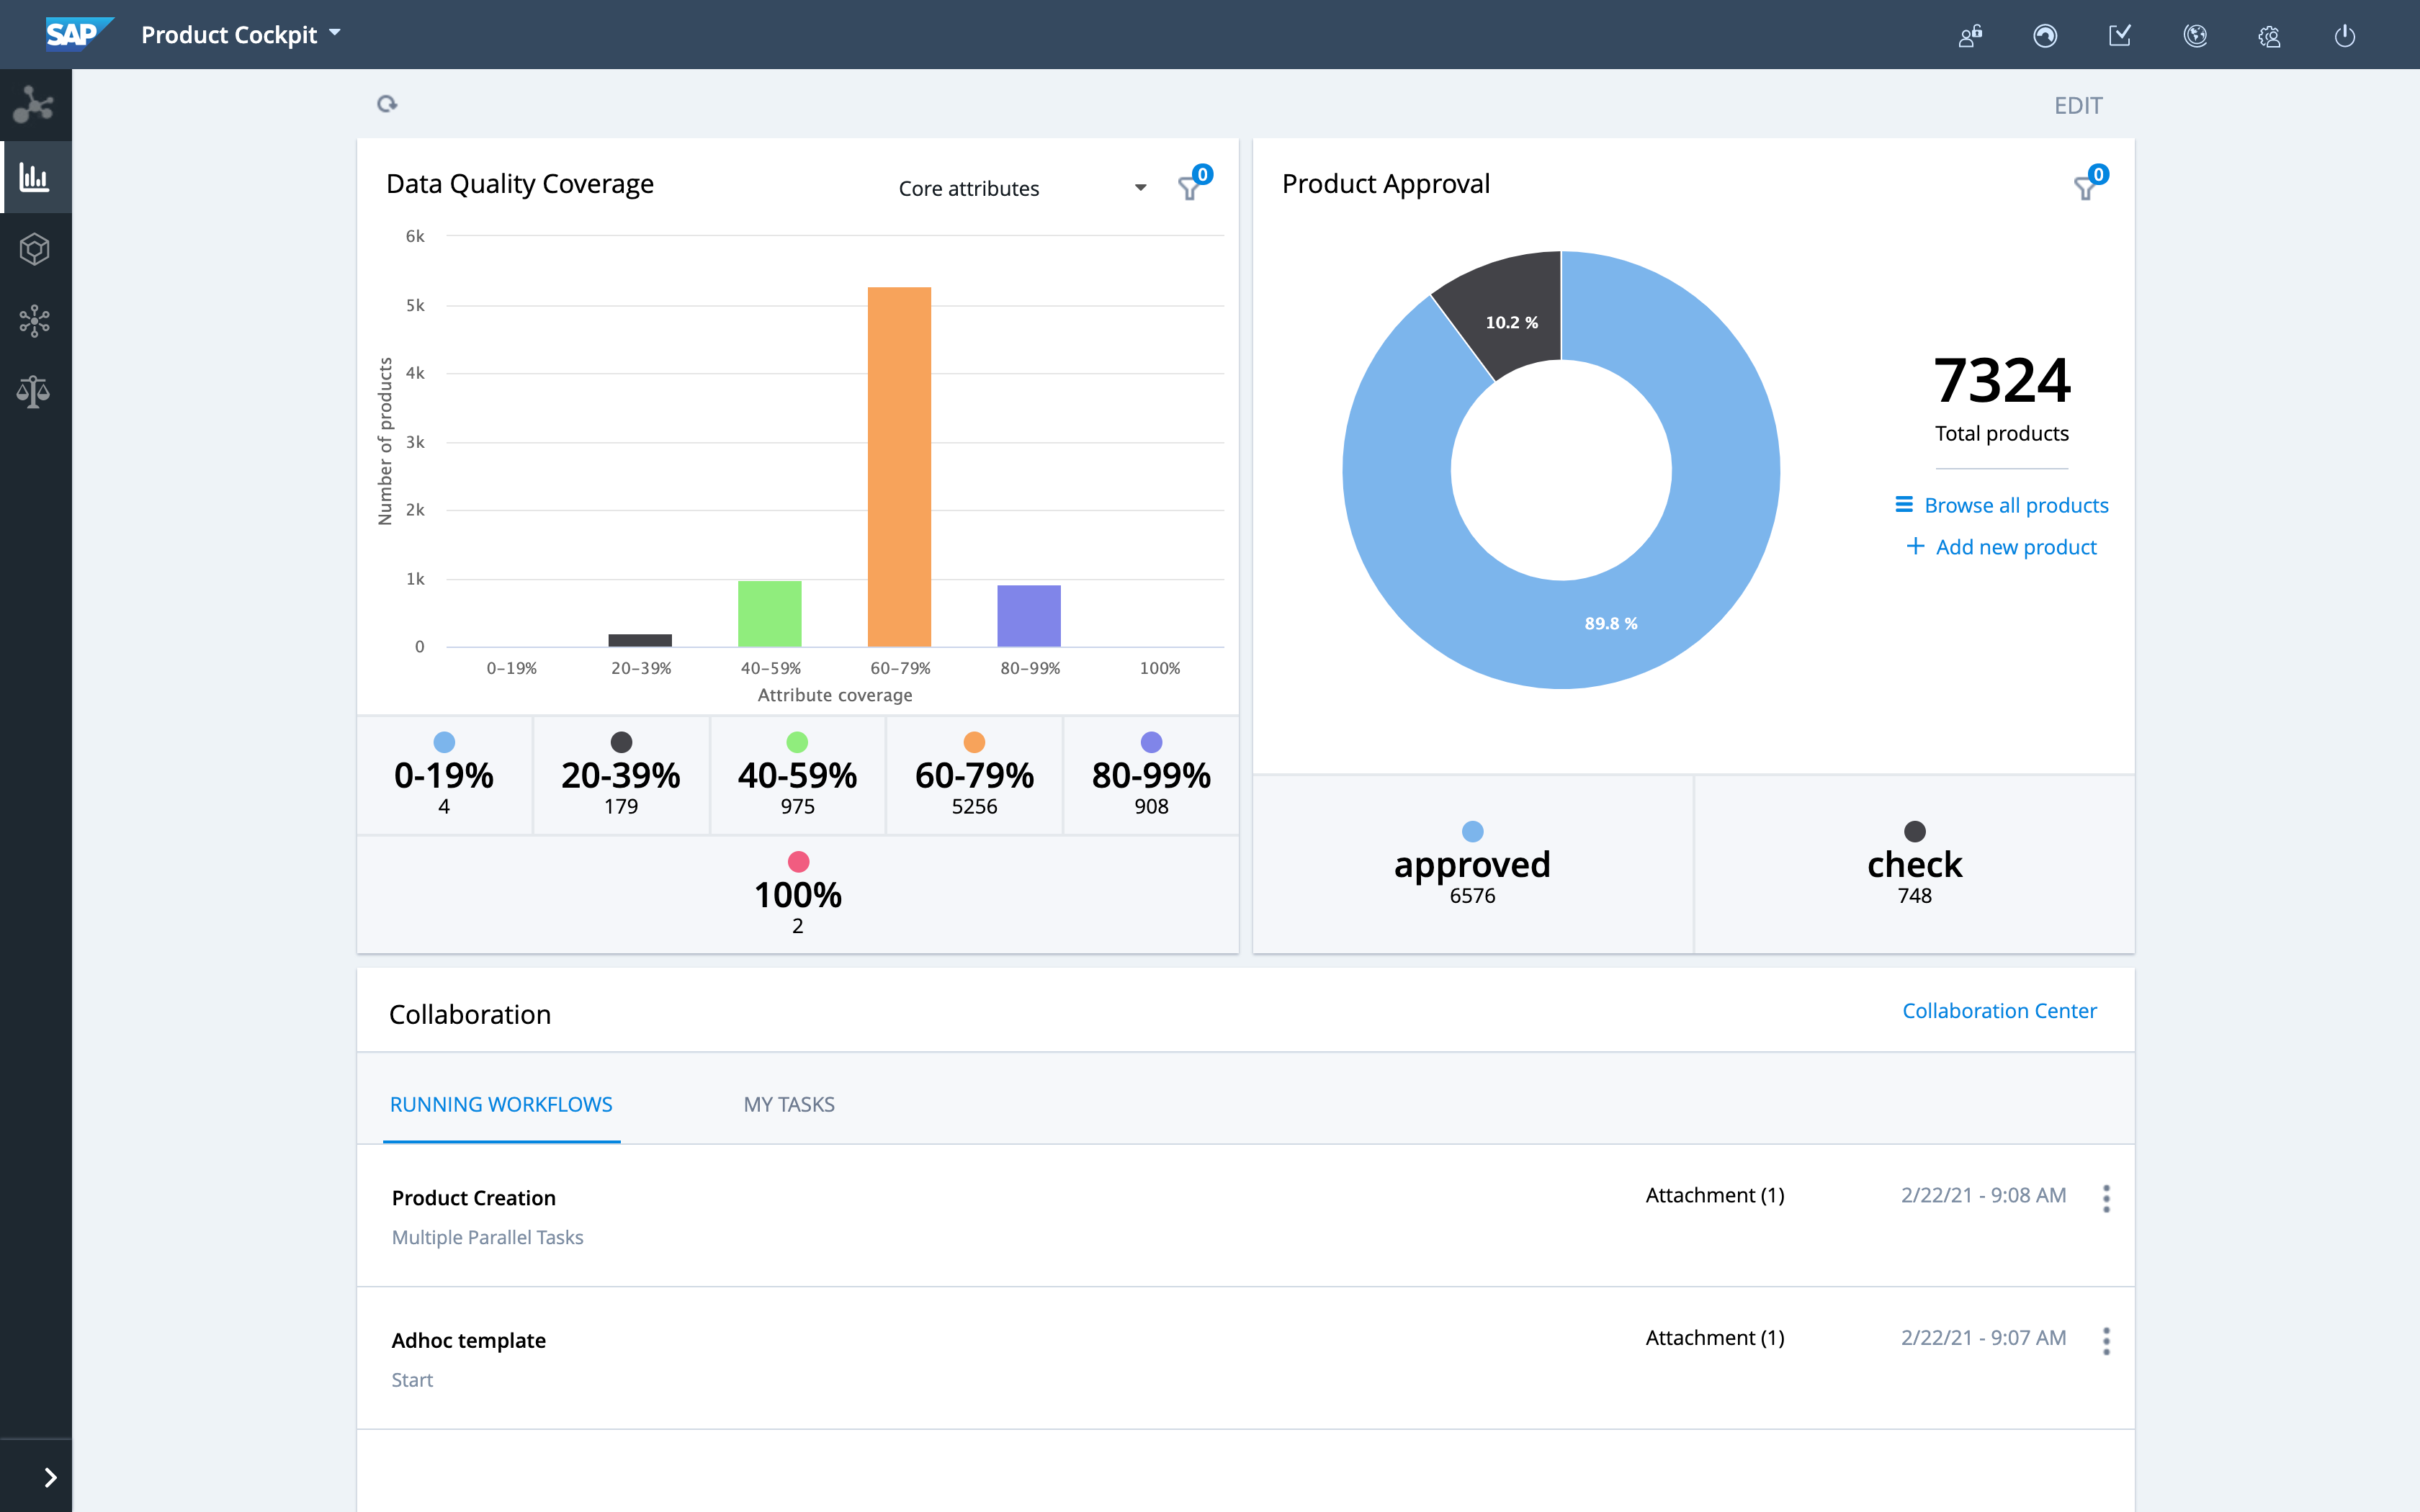The image size is (2420, 1512).
Task: Toggle the approved legend tile
Action: (1472, 864)
